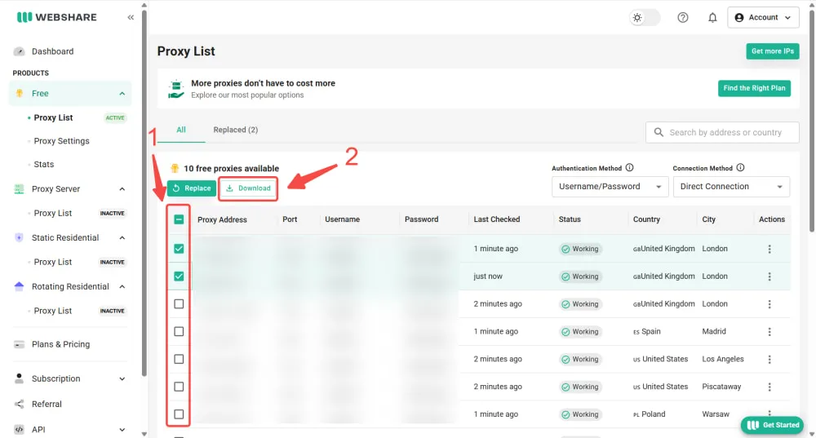Click the Plans & Pricing card icon
This screenshot has height=438, width=816.
(x=20, y=344)
